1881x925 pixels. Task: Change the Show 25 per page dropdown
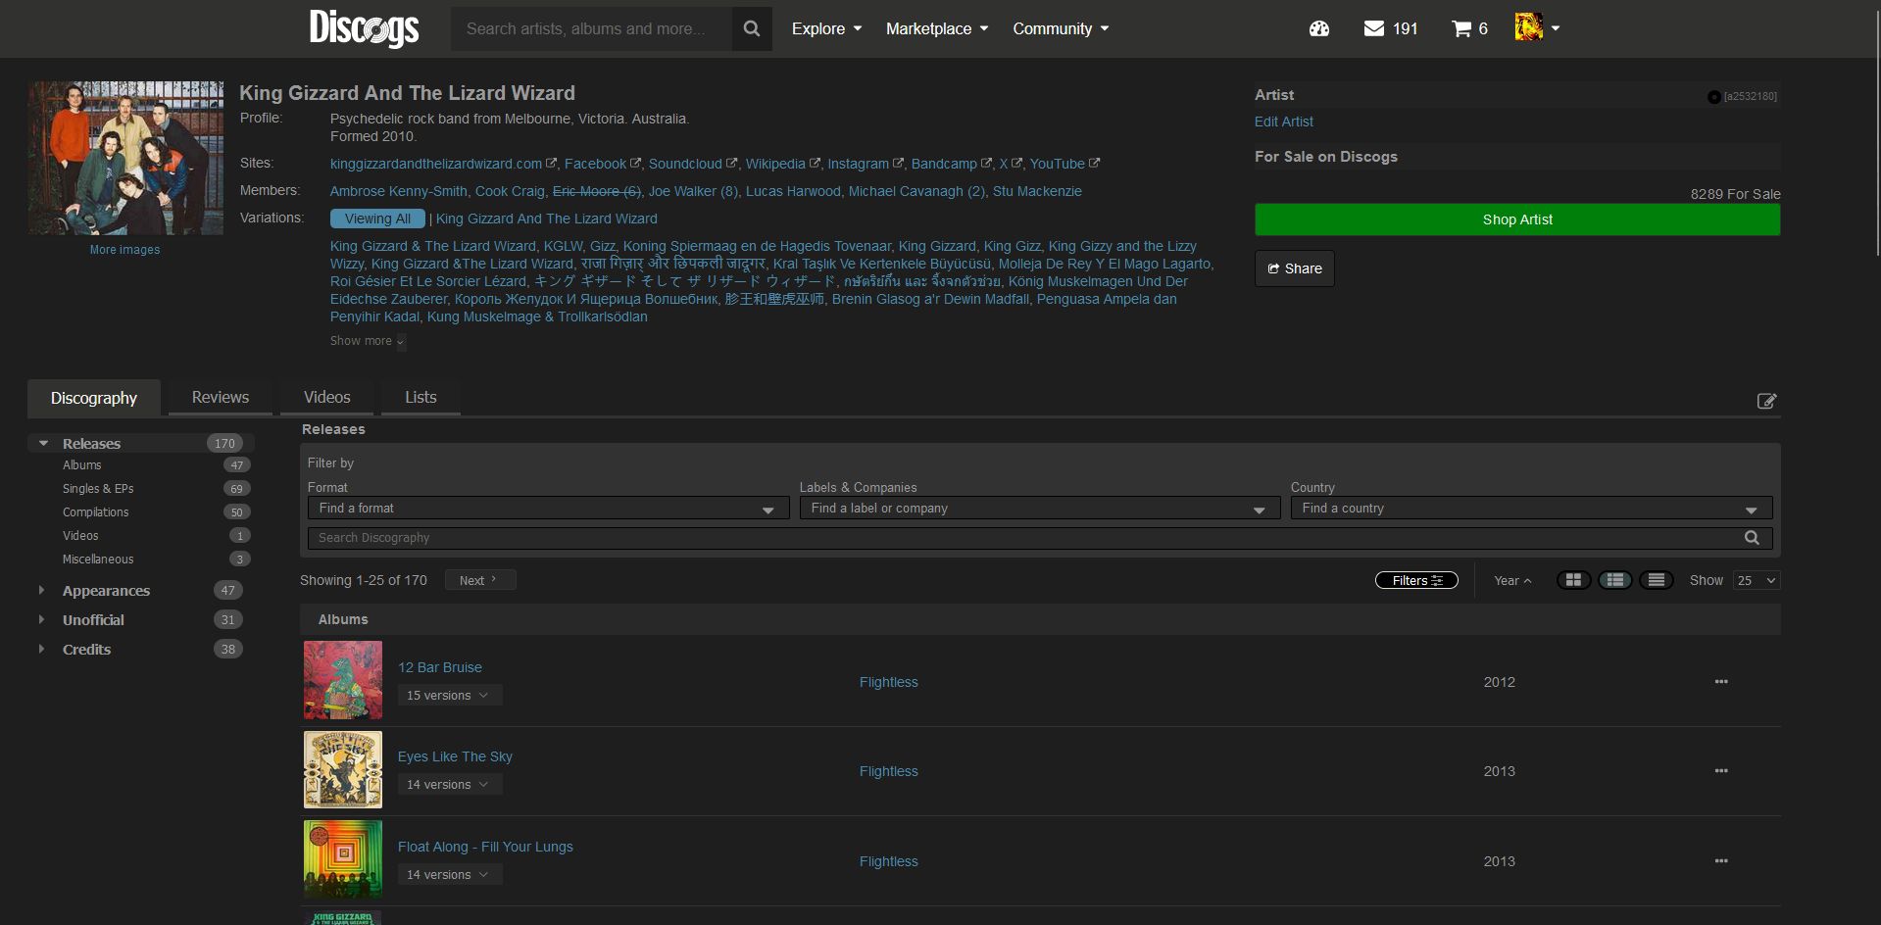tap(1757, 580)
